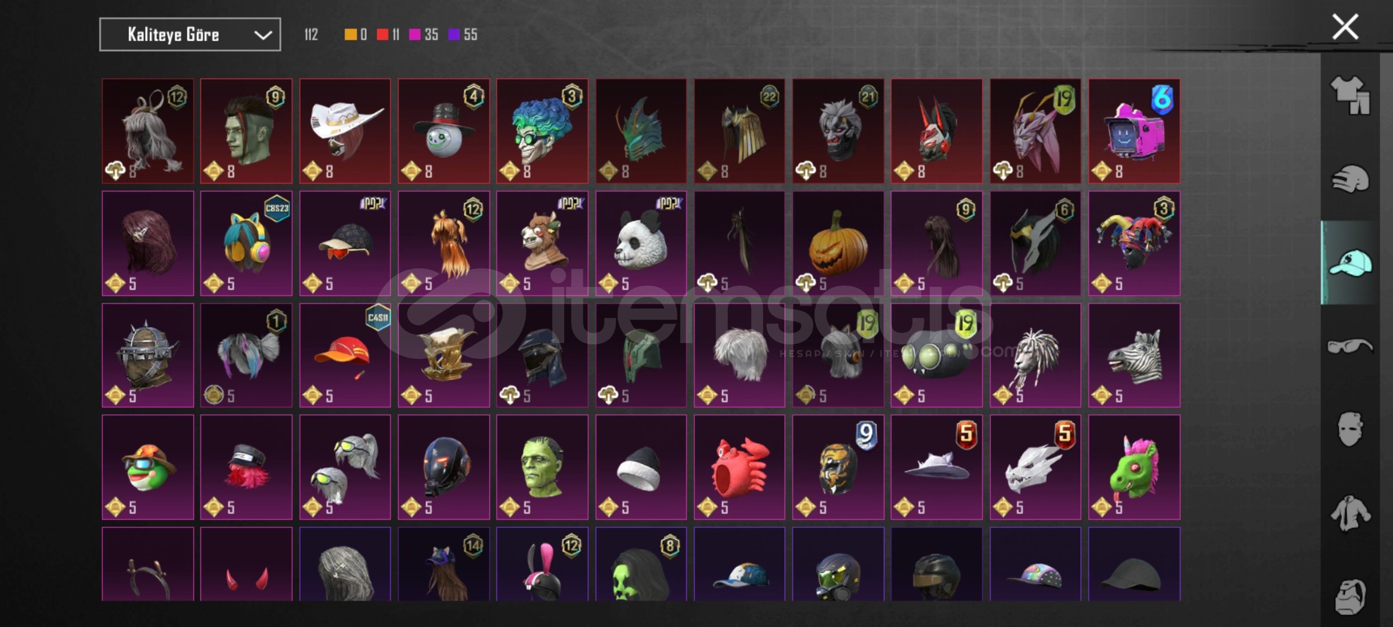Open the backpack category icon
The image size is (1393, 627).
click(x=1350, y=596)
